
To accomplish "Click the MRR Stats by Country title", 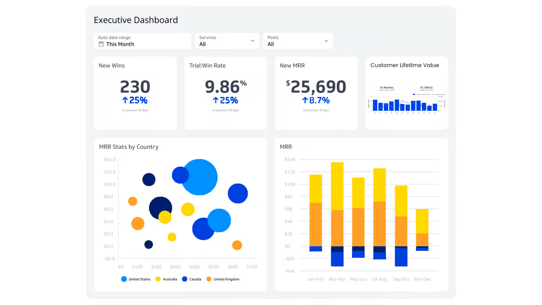I will (x=129, y=147).
